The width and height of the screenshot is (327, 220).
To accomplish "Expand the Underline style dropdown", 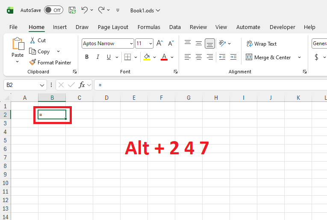I will 117,57.
